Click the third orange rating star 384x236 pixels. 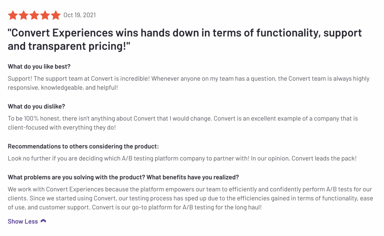pyautogui.click(x=34, y=15)
